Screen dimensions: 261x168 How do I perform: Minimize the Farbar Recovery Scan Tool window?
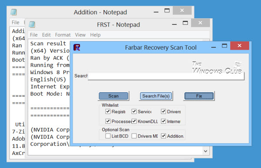click(x=214, y=47)
